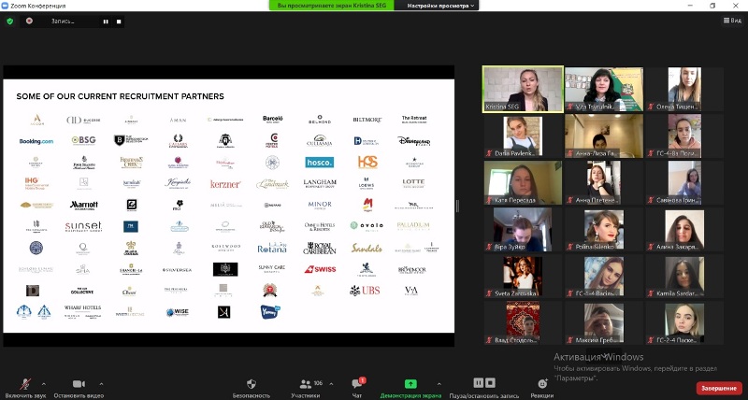This screenshot has height=400, width=748.
Task: Open the Реакции reactions icon
Action: click(542, 384)
